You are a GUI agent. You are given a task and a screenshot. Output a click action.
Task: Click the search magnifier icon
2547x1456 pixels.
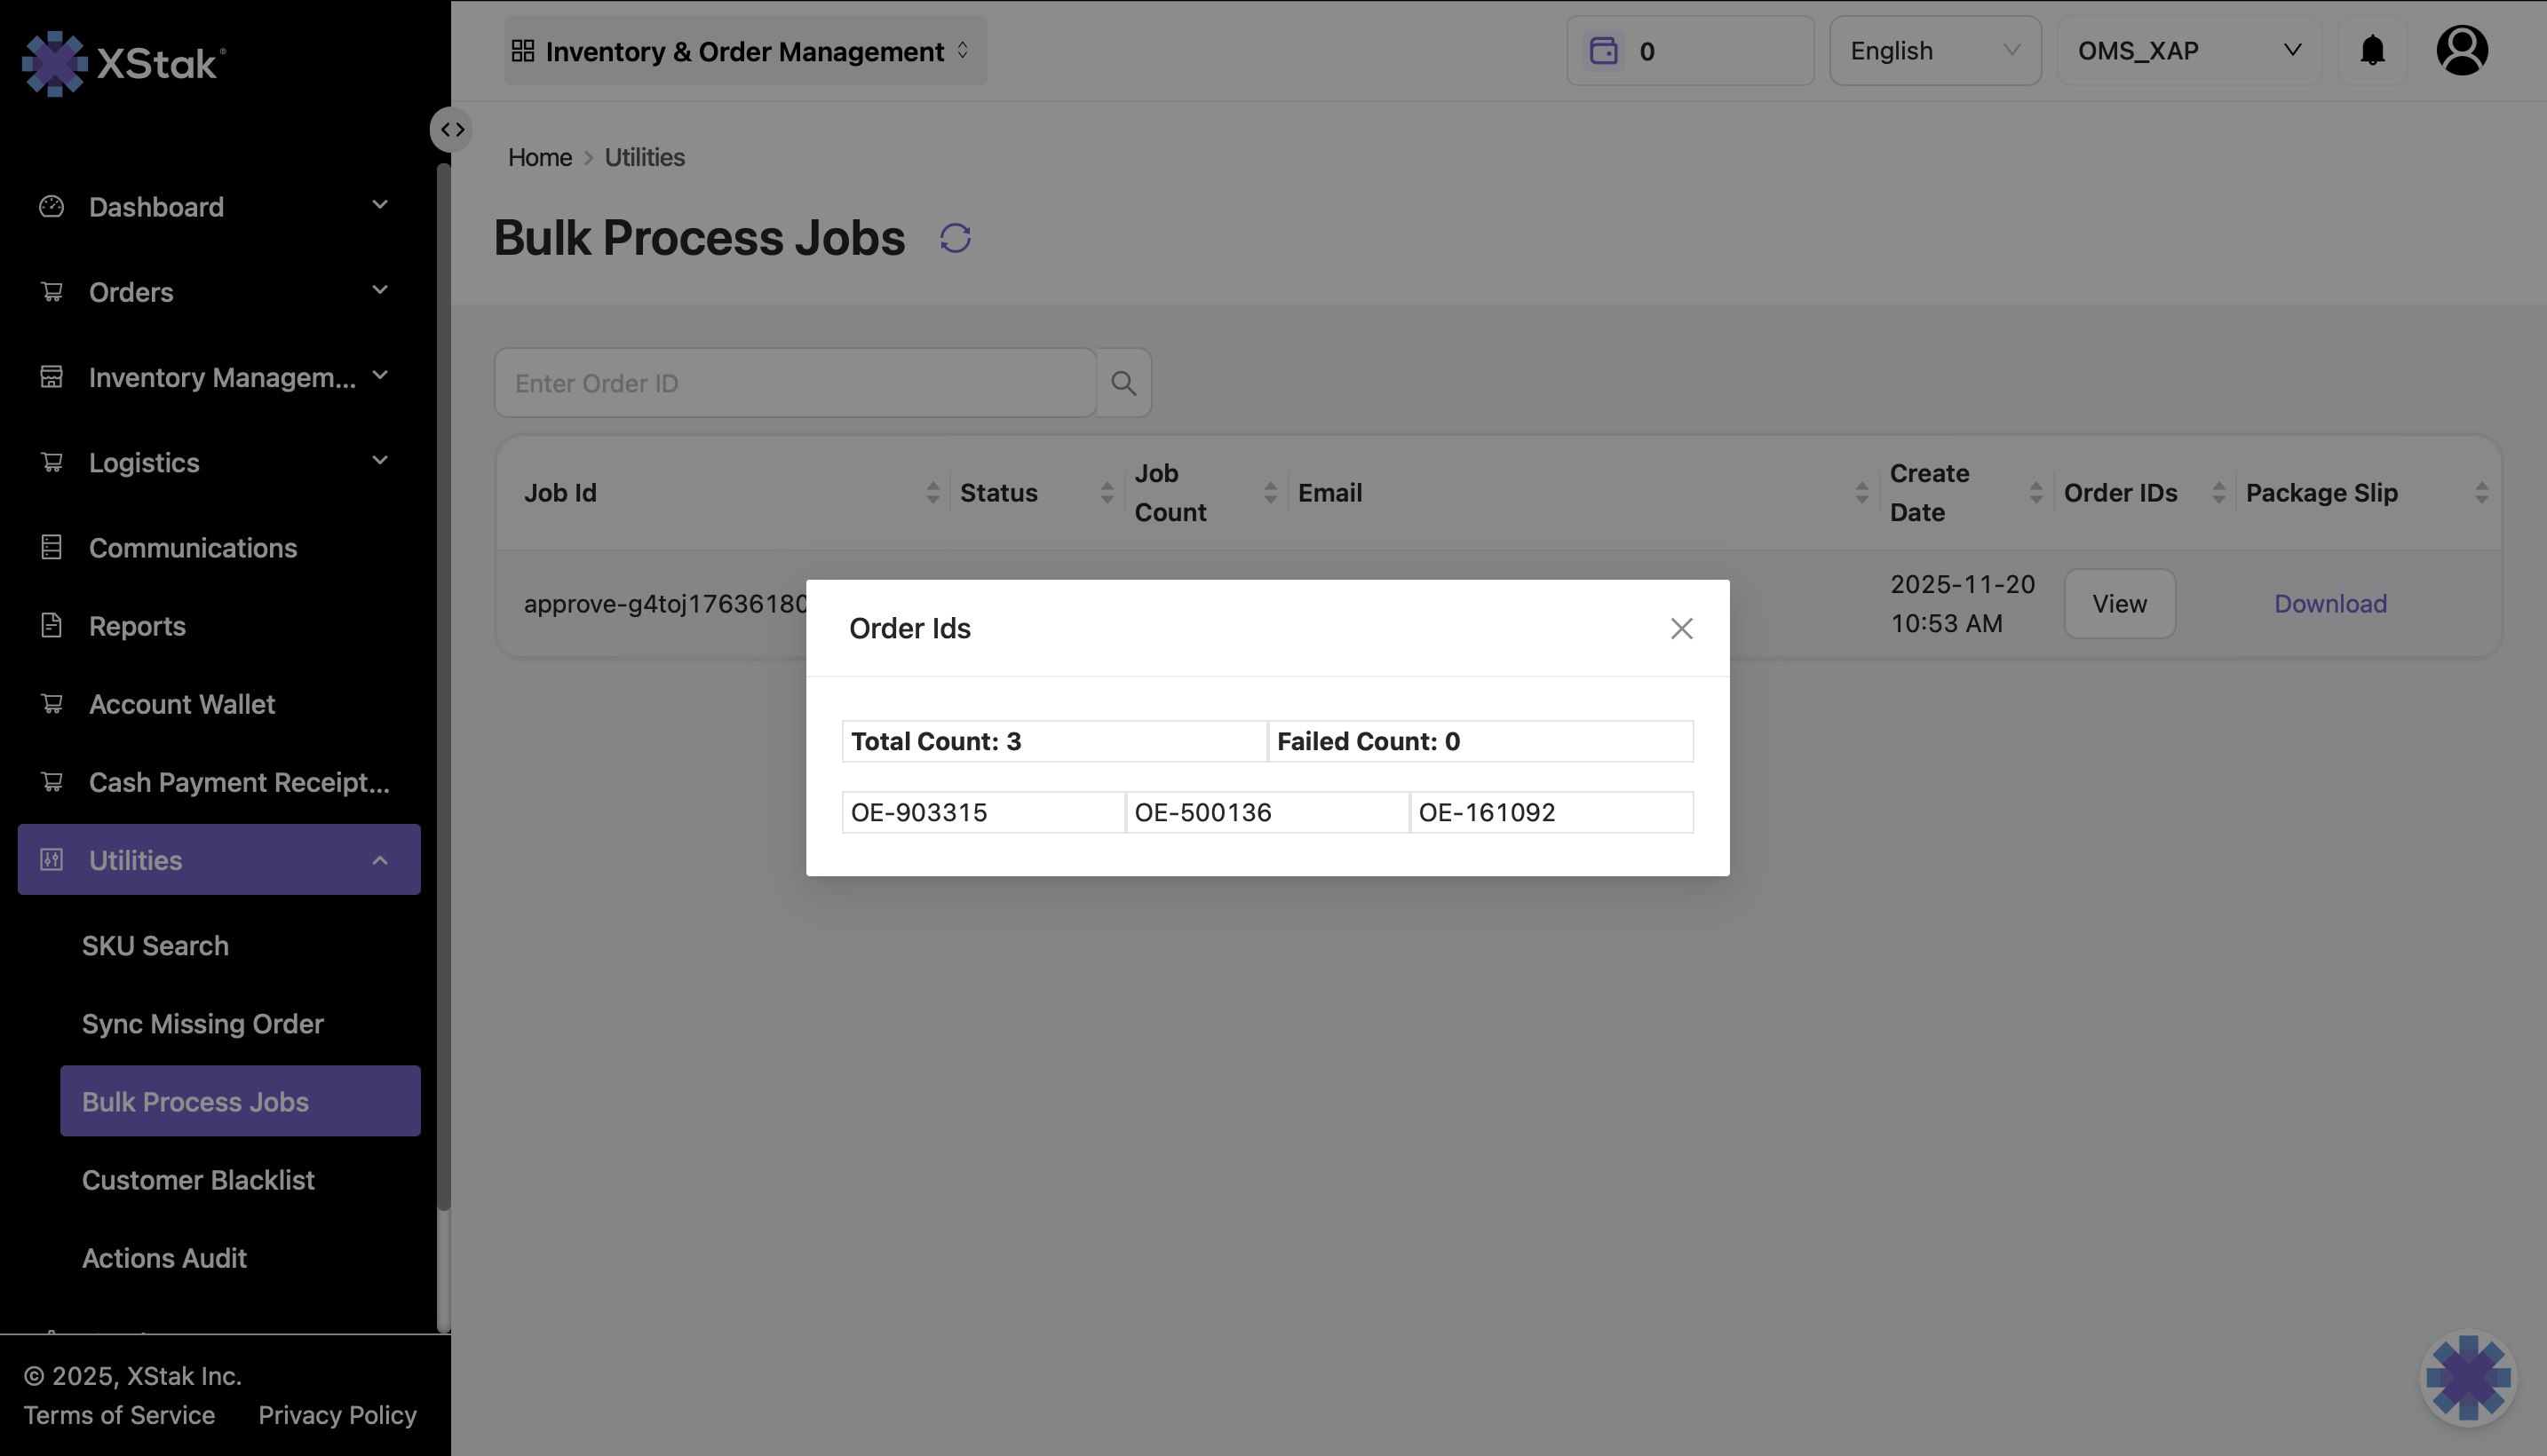pos(1123,383)
